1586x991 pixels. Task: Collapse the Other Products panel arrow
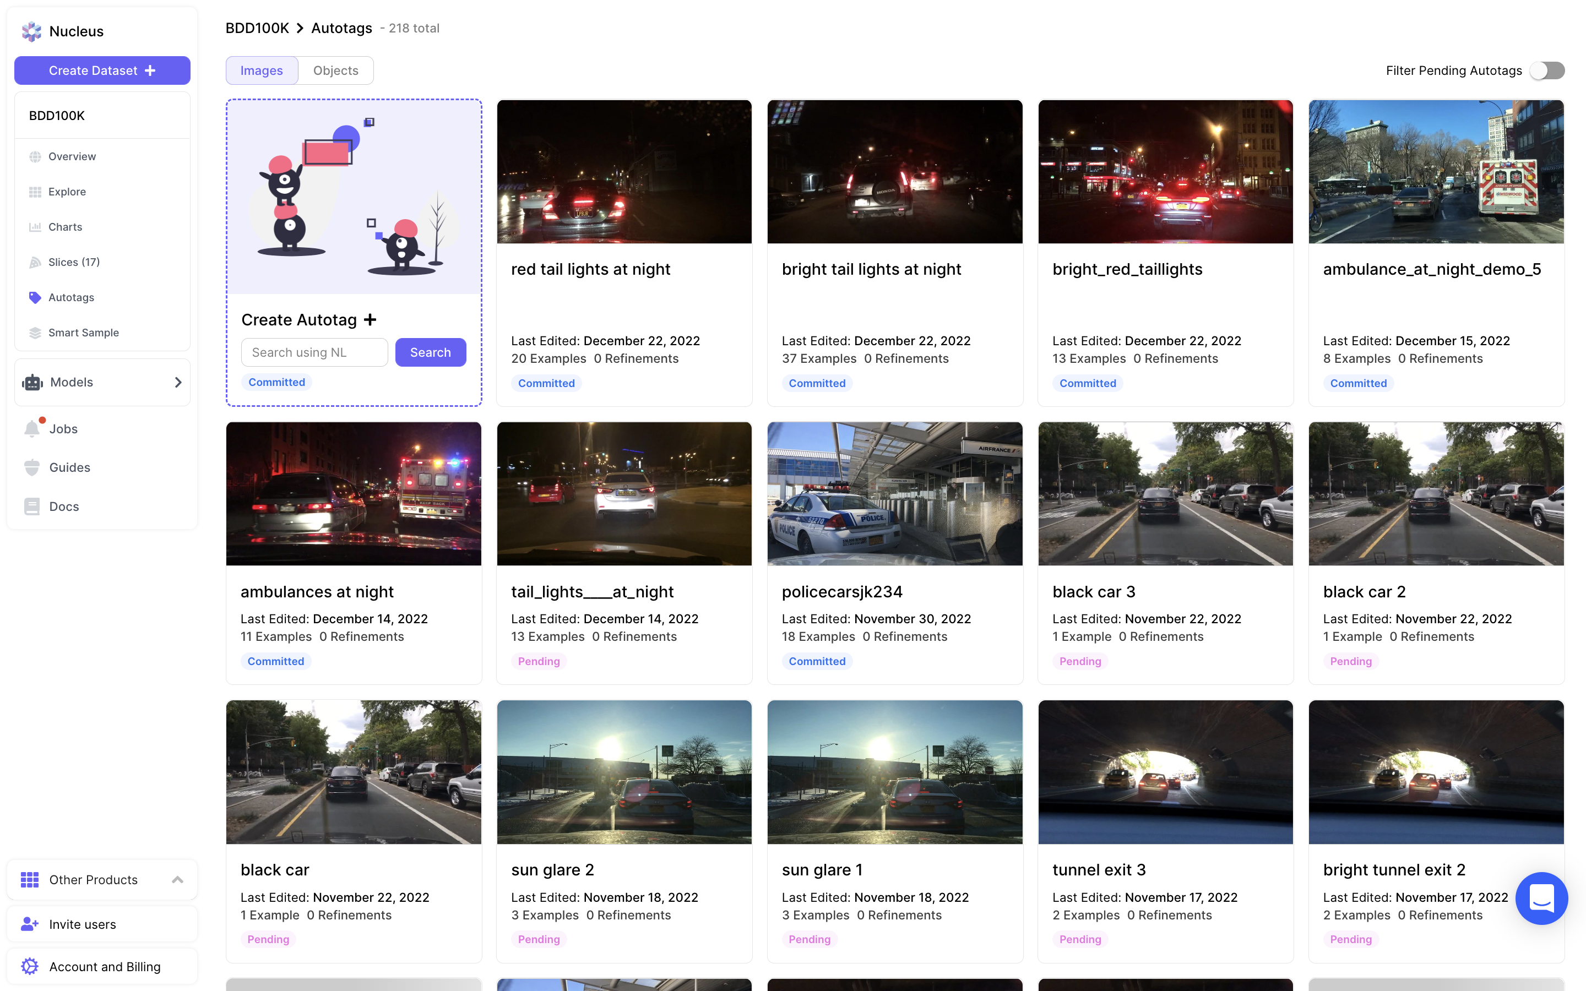(x=177, y=880)
